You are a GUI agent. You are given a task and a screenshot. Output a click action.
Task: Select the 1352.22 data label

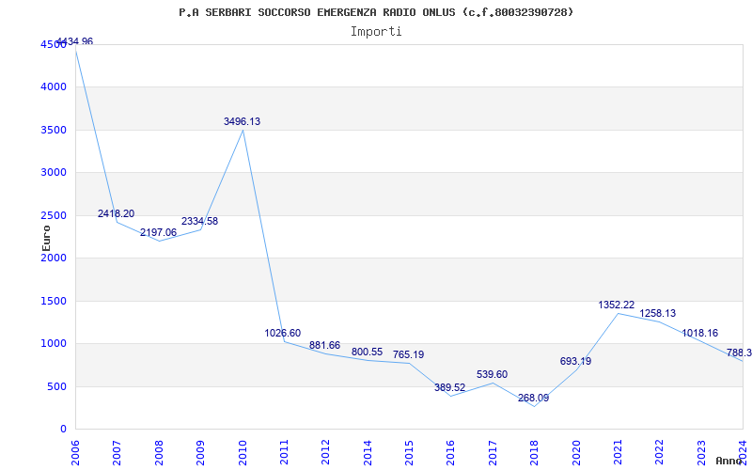(x=617, y=305)
